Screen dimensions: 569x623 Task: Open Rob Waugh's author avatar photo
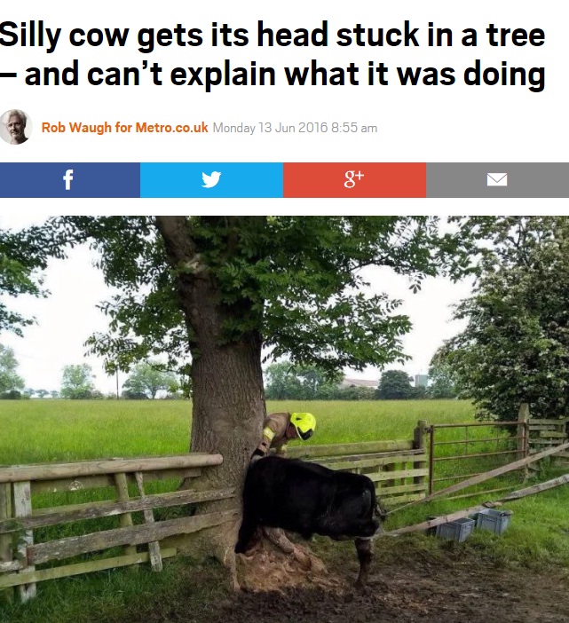pos(15,127)
